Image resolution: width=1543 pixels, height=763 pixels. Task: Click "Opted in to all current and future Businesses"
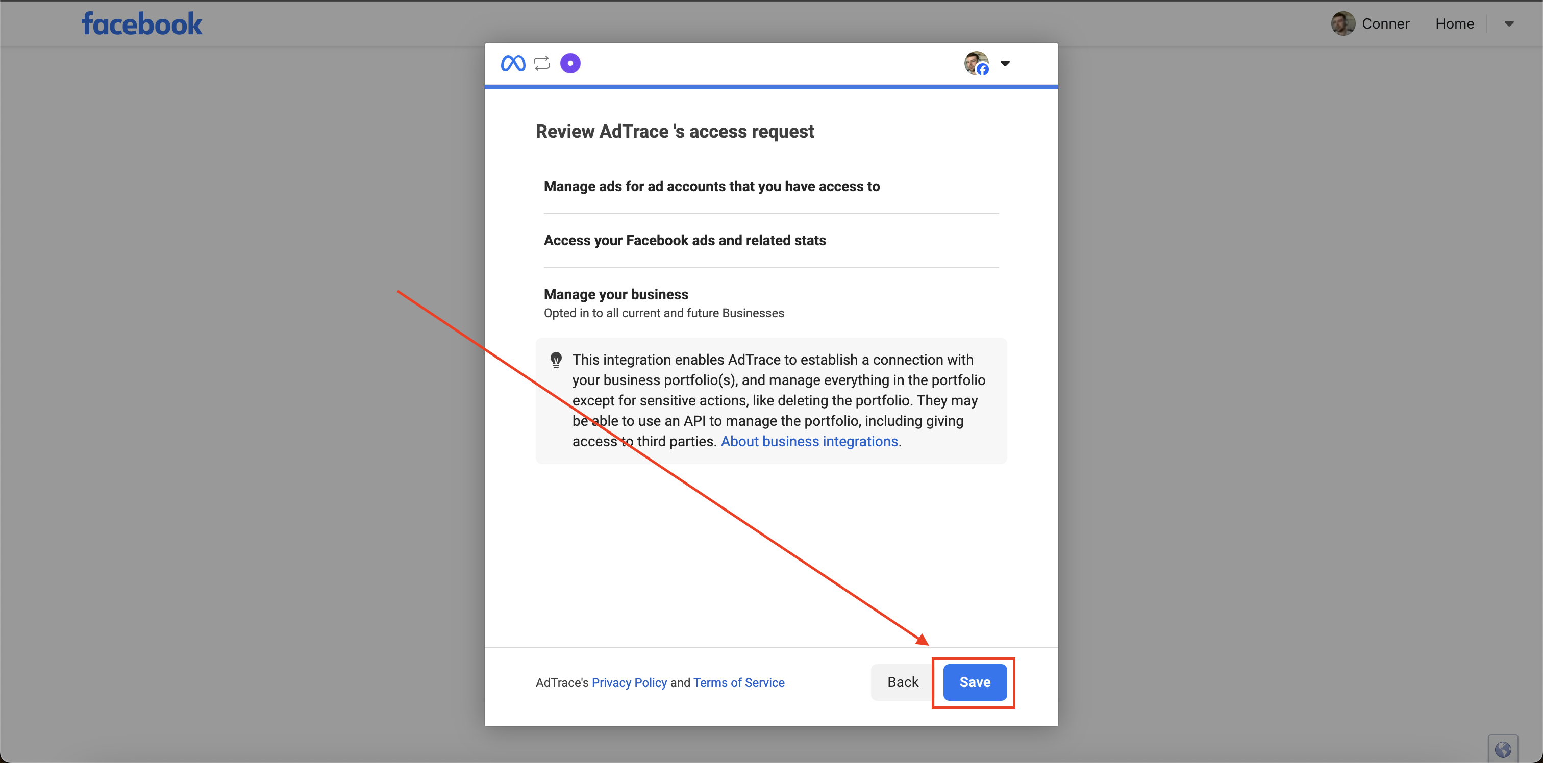coord(664,313)
